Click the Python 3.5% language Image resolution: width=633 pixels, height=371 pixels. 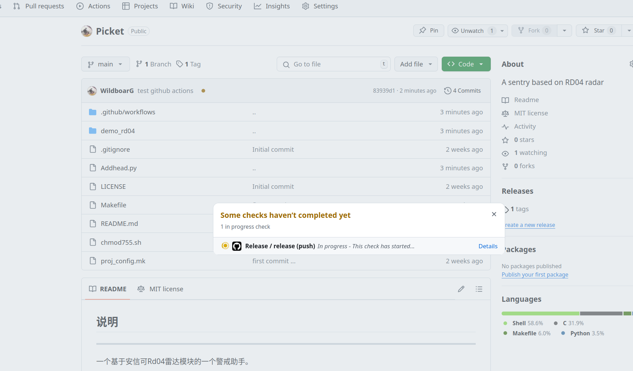583,333
